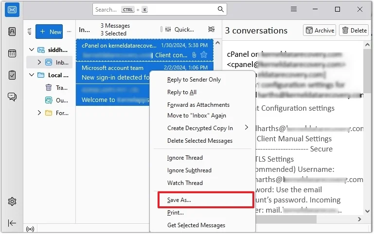Choose Reply to All

click(x=182, y=92)
